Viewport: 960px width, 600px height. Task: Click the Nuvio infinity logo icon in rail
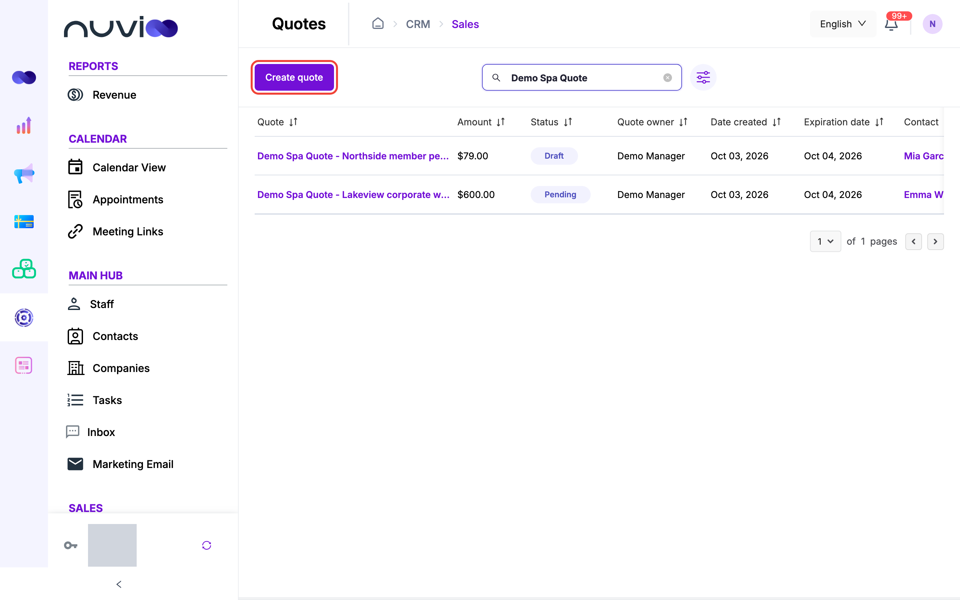(24, 77)
